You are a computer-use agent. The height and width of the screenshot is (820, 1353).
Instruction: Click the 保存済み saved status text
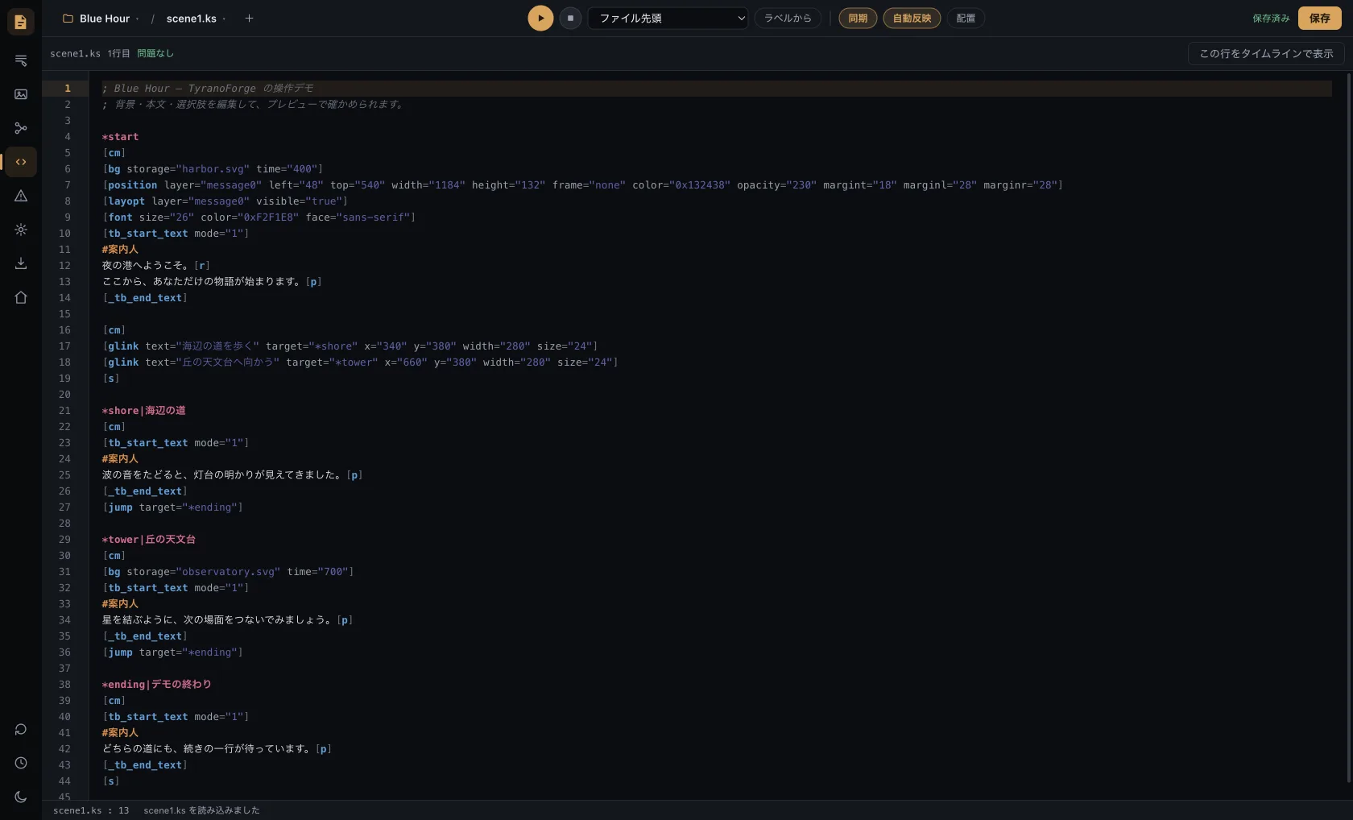(x=1271, y=18)
